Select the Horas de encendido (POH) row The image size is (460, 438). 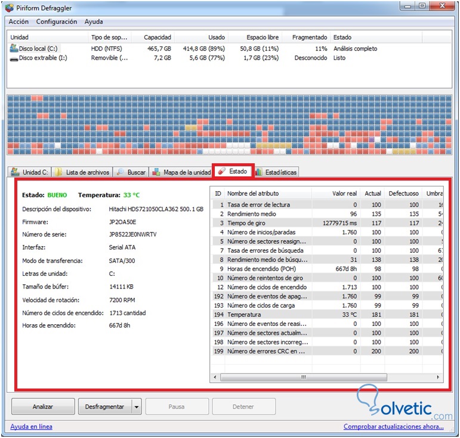click(x=327, y=269)
